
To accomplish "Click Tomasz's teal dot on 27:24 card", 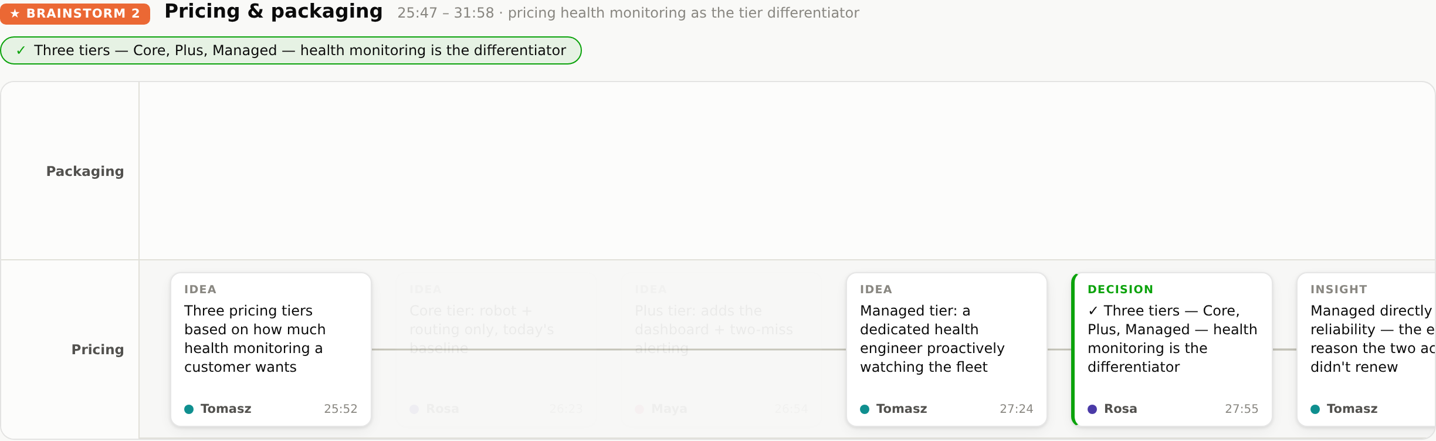I will (865, 409).
